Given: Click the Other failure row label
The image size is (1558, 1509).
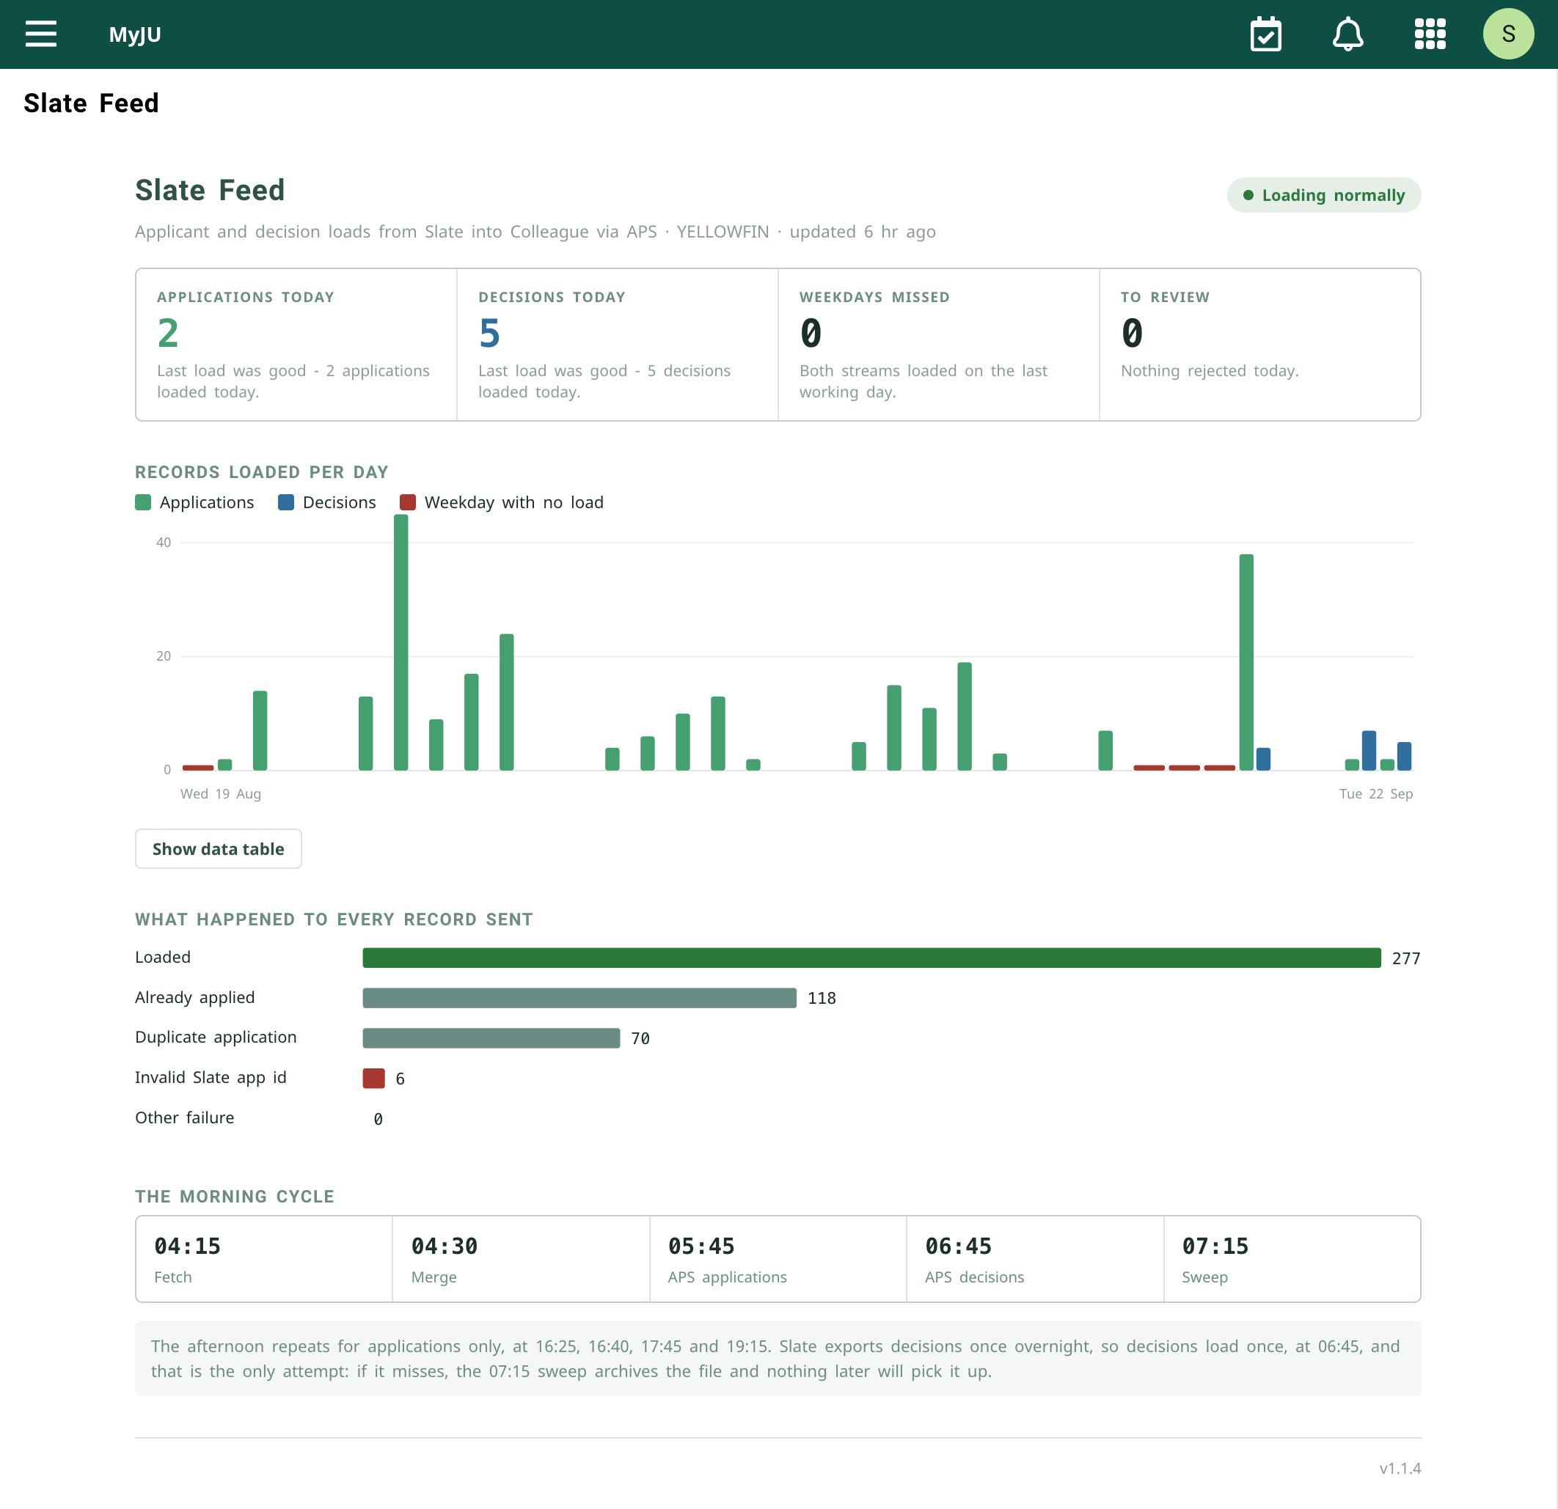Looking at the screenshot, I should pyautogui.click(x=184, y=1118).
